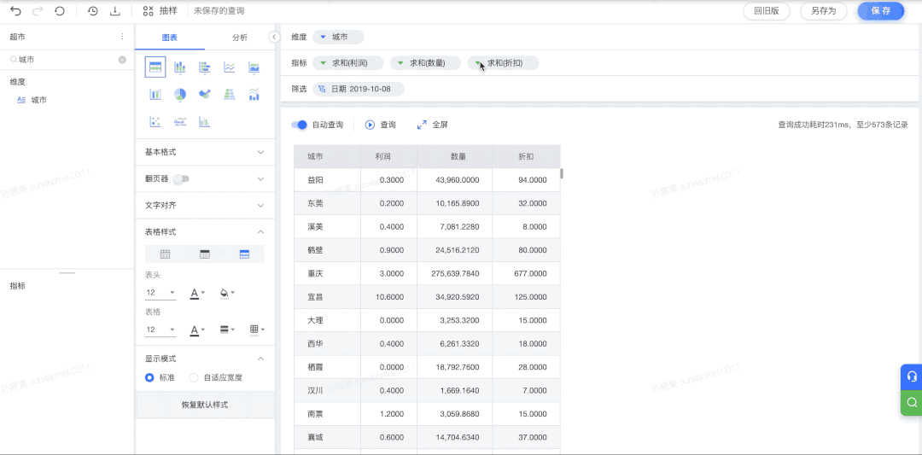This screenshot has width=922, height=455.
Task: Select the map chart type icon
Action: click(204, 95)
